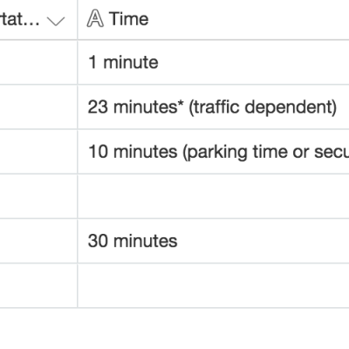Click the left-column cell beside '30 minutes'
The width and height of the screenshot is (349, 349).
coord(38,241)
